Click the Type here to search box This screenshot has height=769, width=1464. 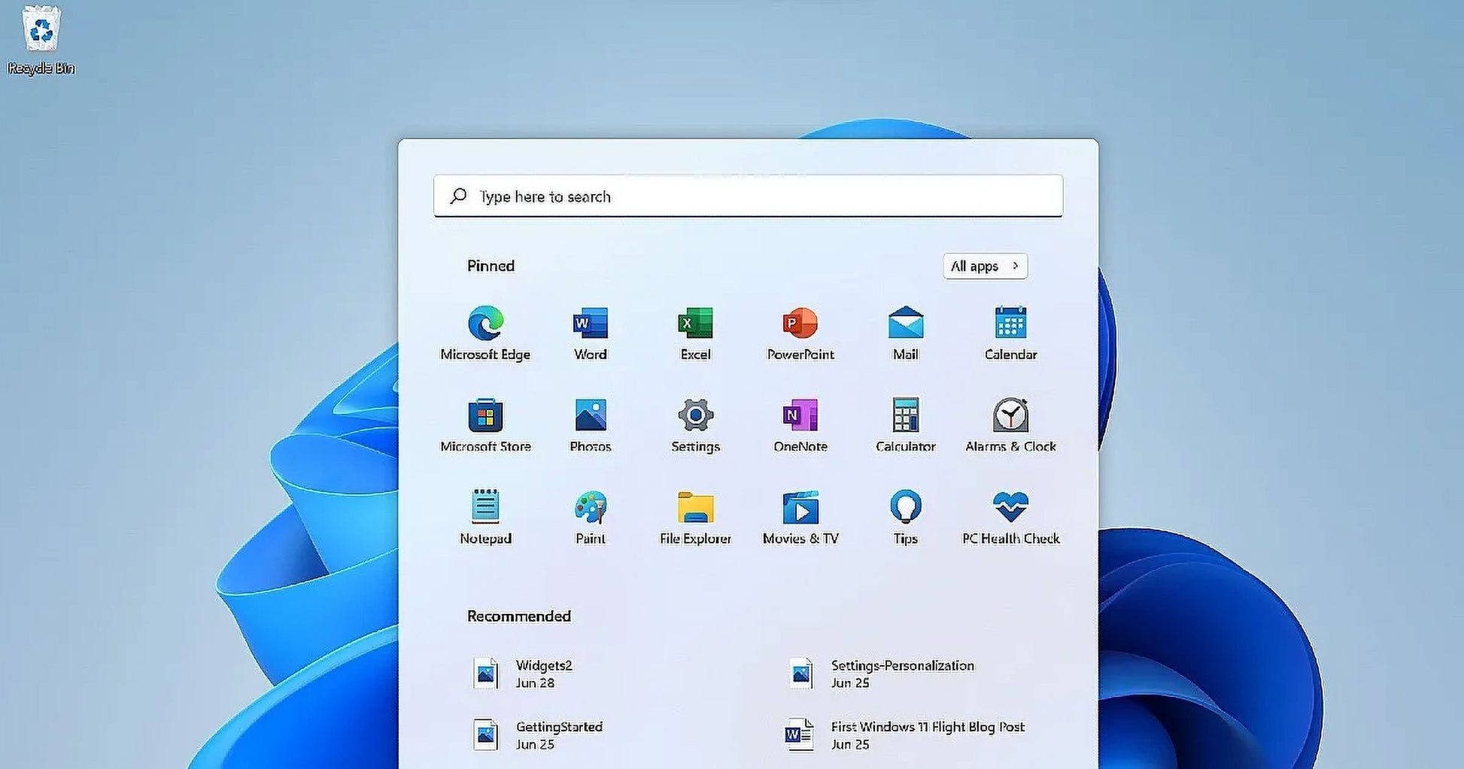point(748,196)
